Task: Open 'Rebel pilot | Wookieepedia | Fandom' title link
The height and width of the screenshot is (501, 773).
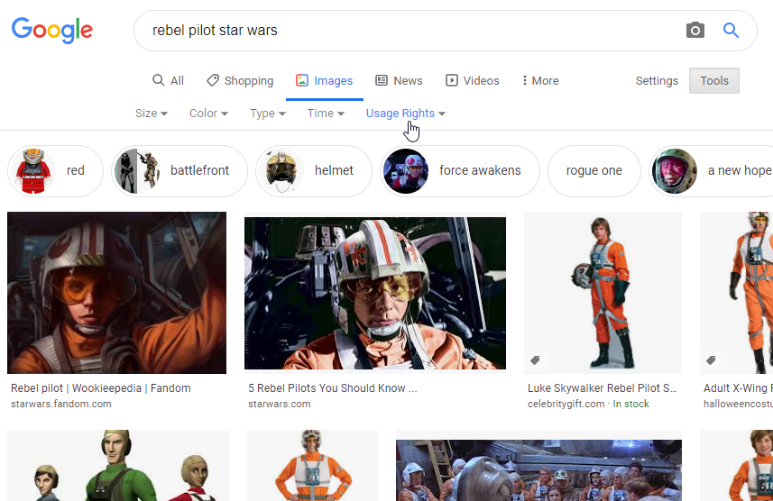Action: pyautogui.click(x=100, y=388)
